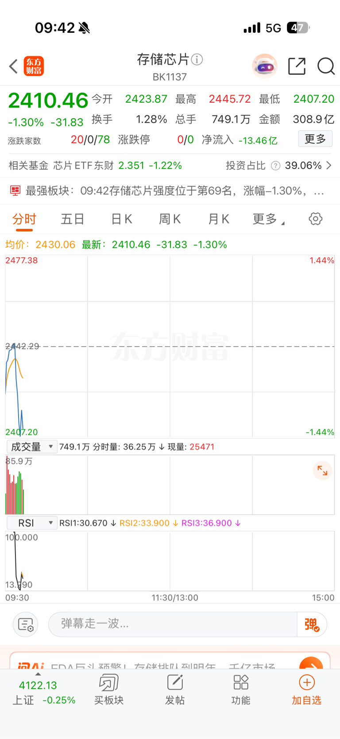Tap info icon beside 存储芯片
This screenshot has width=340, height=739.
197,59
